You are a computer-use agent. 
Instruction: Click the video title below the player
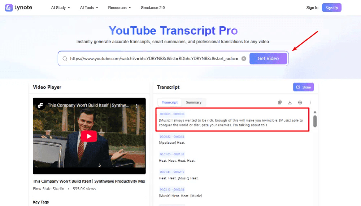(89, 181)
